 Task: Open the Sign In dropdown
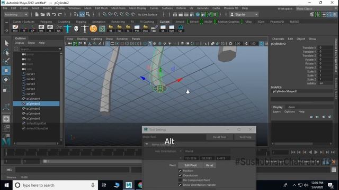pyautogui.click(x=244, y=14)
